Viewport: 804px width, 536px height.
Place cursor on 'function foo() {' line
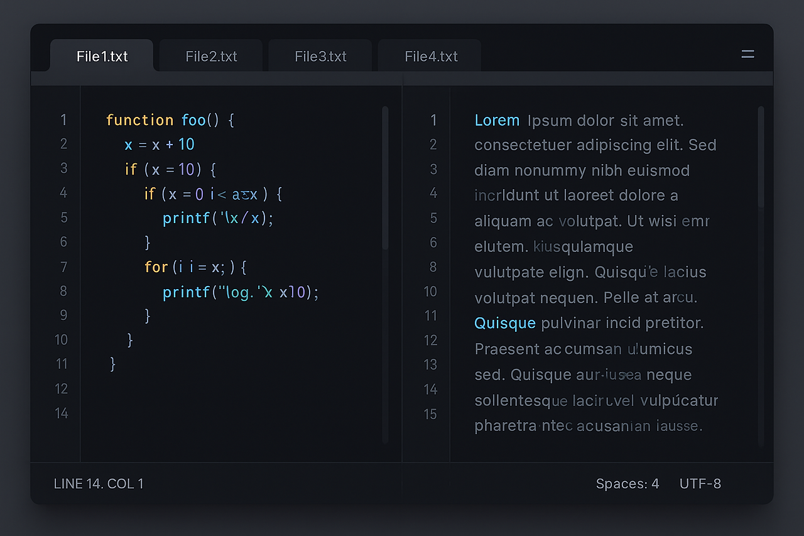170,120
